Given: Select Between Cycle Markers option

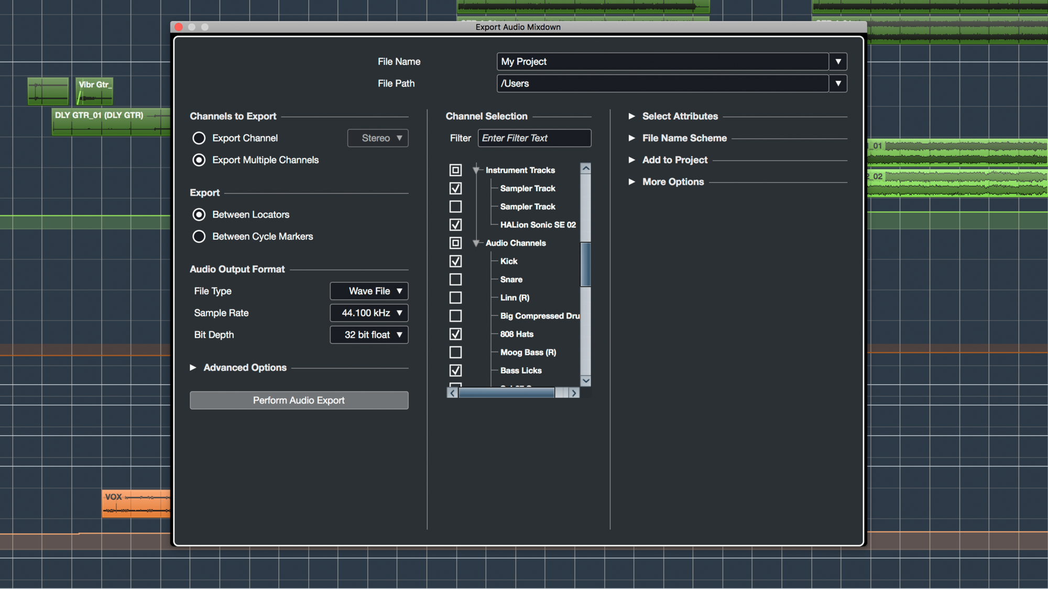Looking at the screenshot, I should [x=199, y=237].
